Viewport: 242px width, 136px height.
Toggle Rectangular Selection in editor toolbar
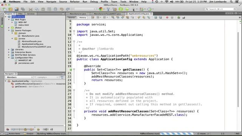point(132,17)
